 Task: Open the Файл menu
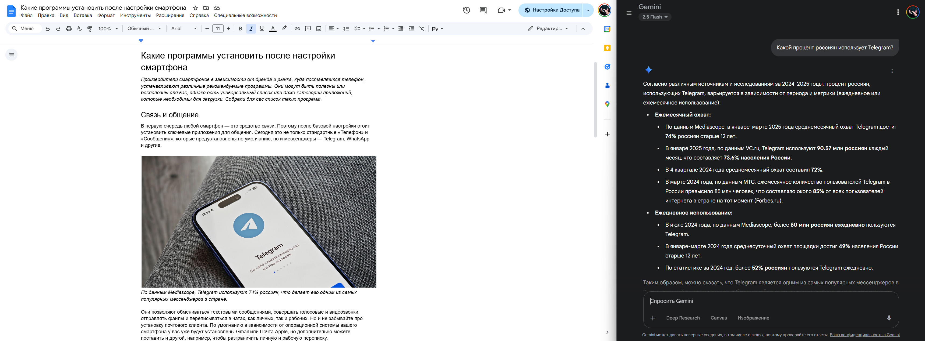tap(27, 15)
